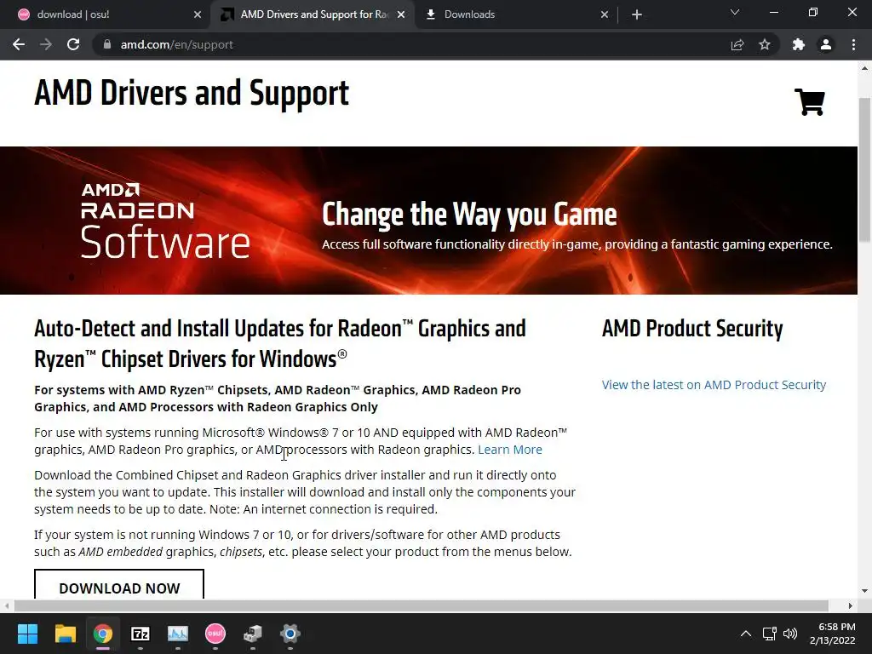The width and height of the screenshot is (872, 654).
Task: Switch to the Downloads tab
Action: (516, 14)
